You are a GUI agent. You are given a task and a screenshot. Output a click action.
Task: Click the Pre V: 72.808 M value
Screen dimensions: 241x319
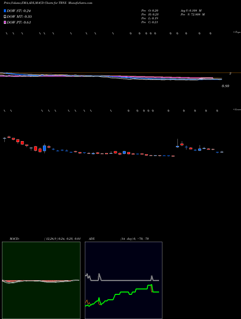(x=192, y=14)
